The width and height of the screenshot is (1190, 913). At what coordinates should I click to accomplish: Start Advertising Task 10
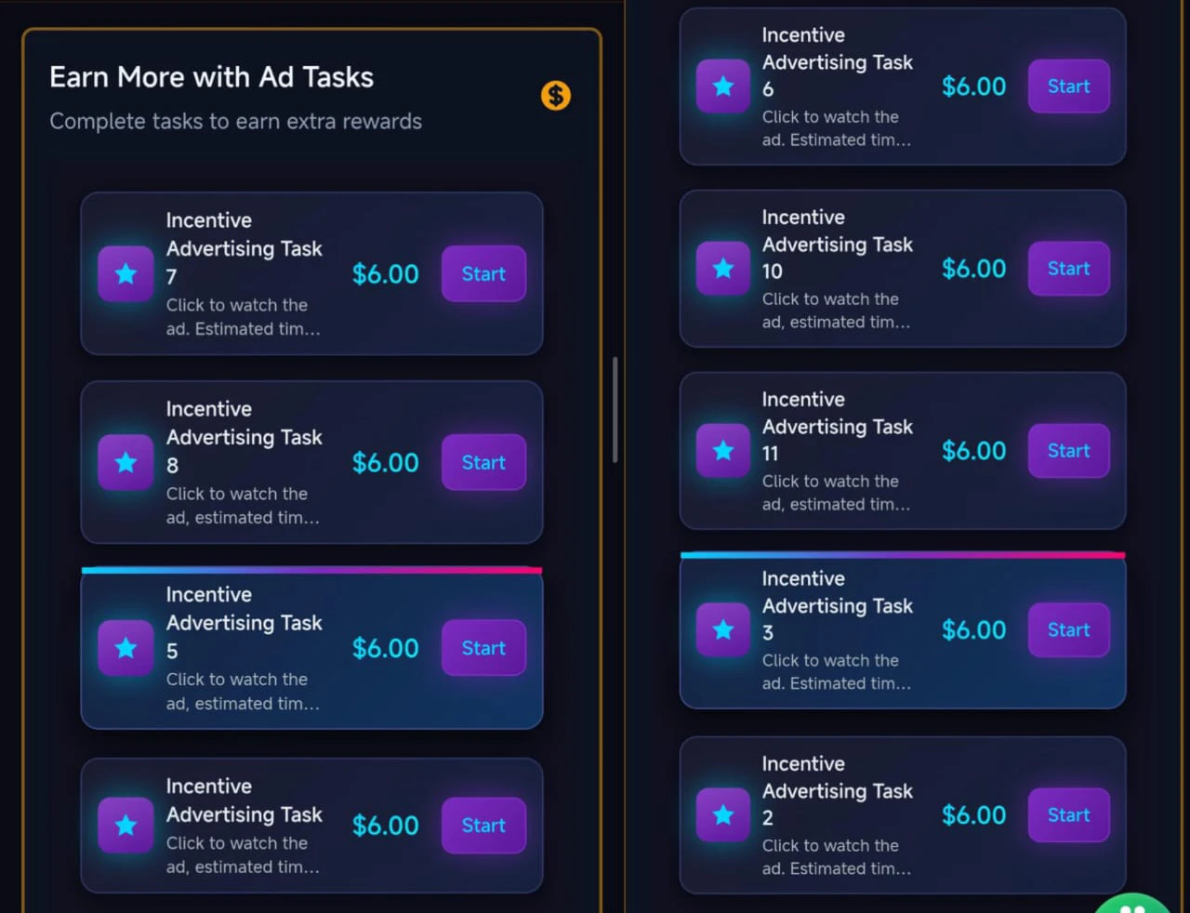[1067, 268]
